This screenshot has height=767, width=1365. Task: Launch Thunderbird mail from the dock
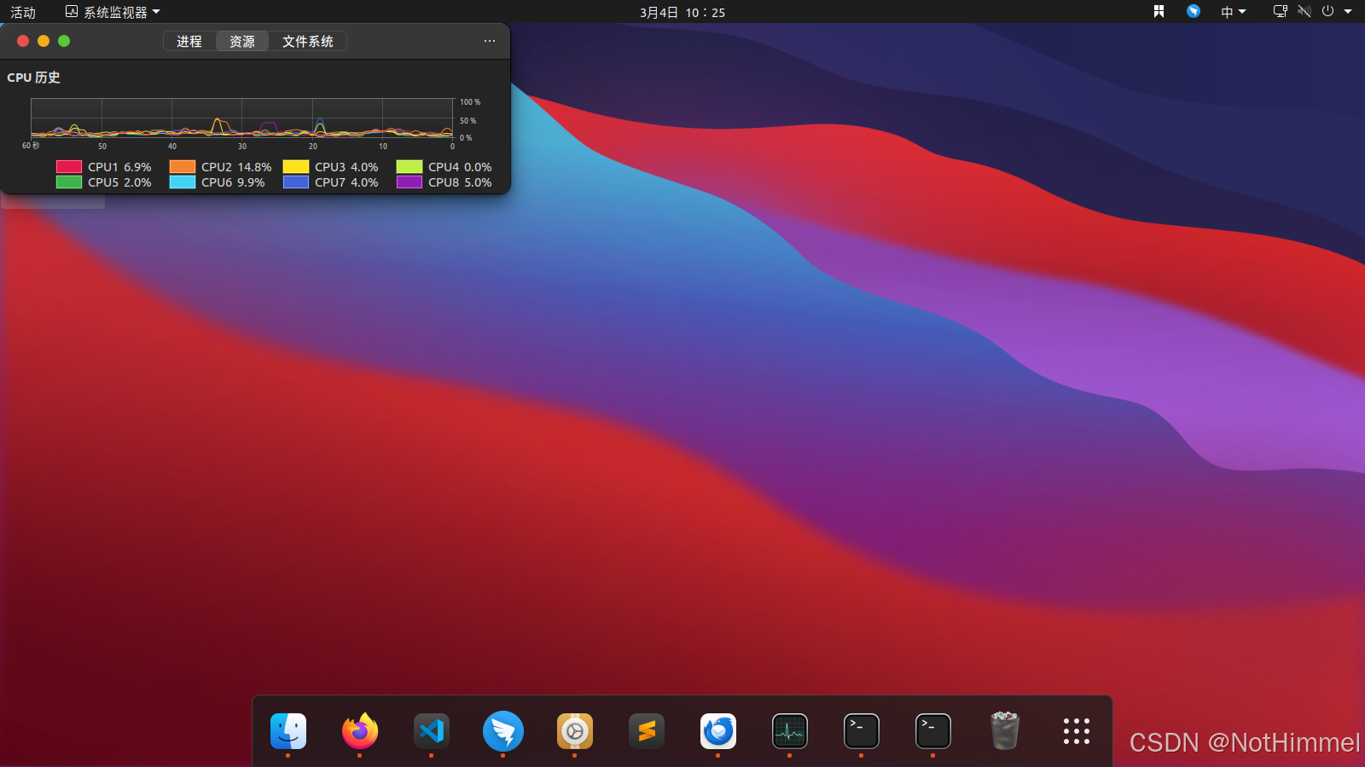pyautogui.click(x=717, y=731)
